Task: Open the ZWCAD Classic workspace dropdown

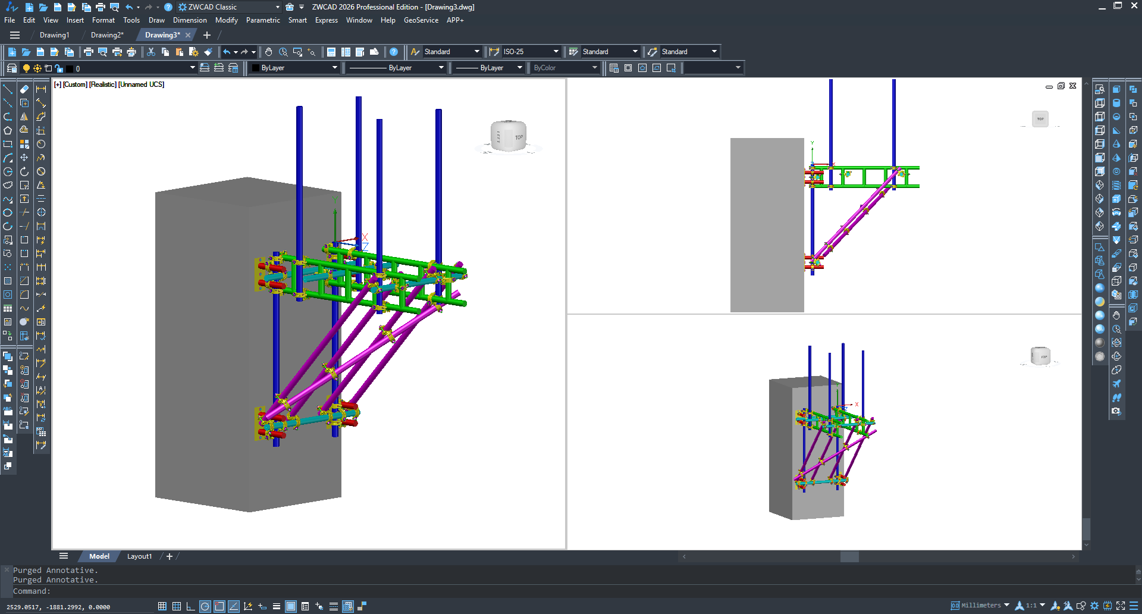Action: click(277, 7)
